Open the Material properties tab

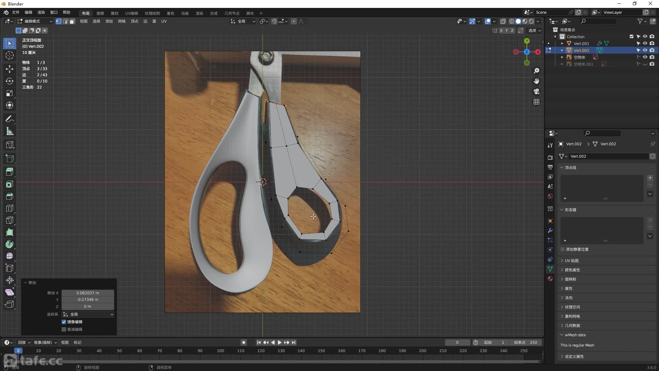coord(550,279)
